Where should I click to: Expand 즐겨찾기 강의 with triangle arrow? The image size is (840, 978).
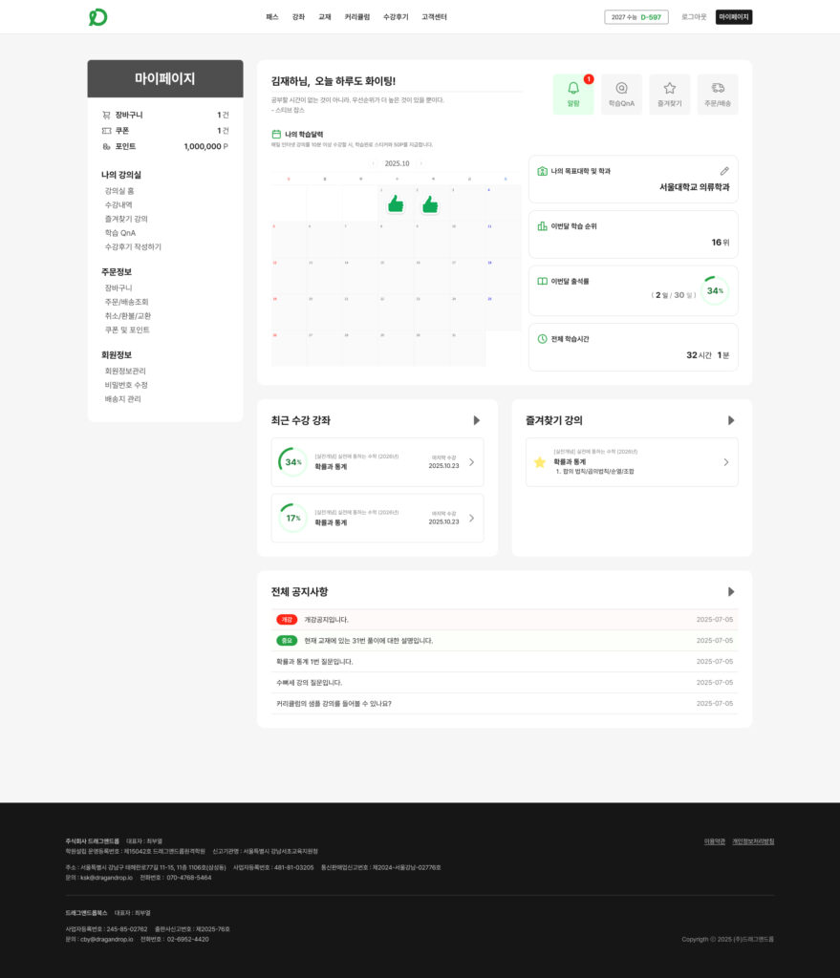click(x=731, y=420)
